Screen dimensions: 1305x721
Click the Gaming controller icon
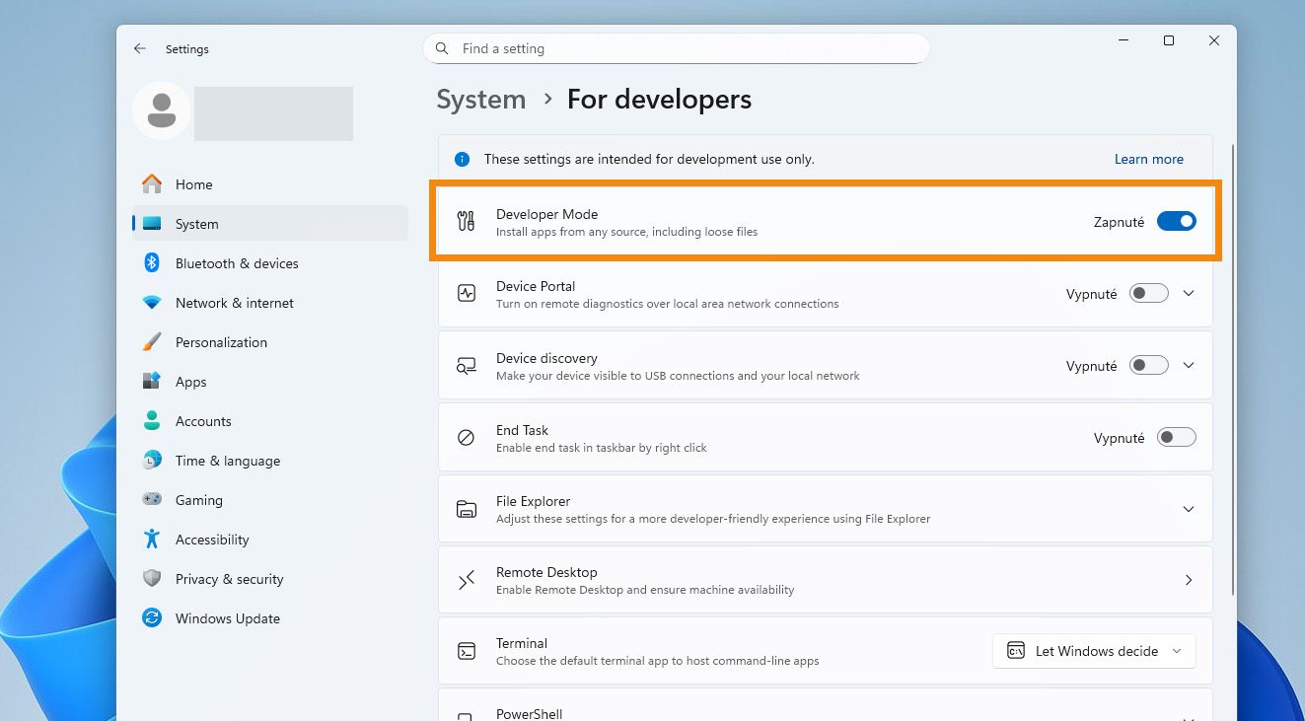(152, 500)
